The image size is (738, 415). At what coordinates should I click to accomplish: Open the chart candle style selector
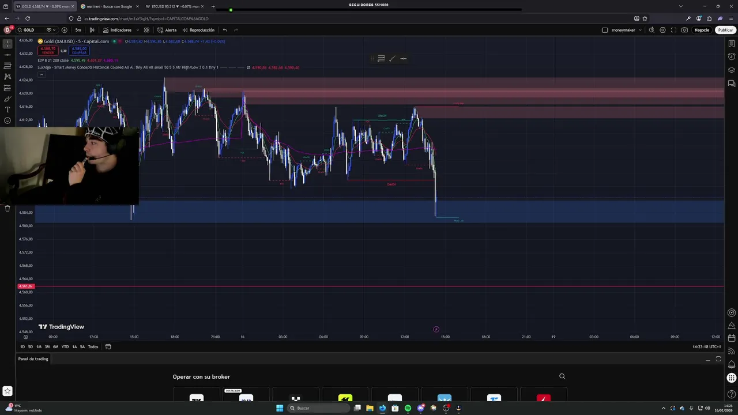pyautogui.click(x=92, y=30)
